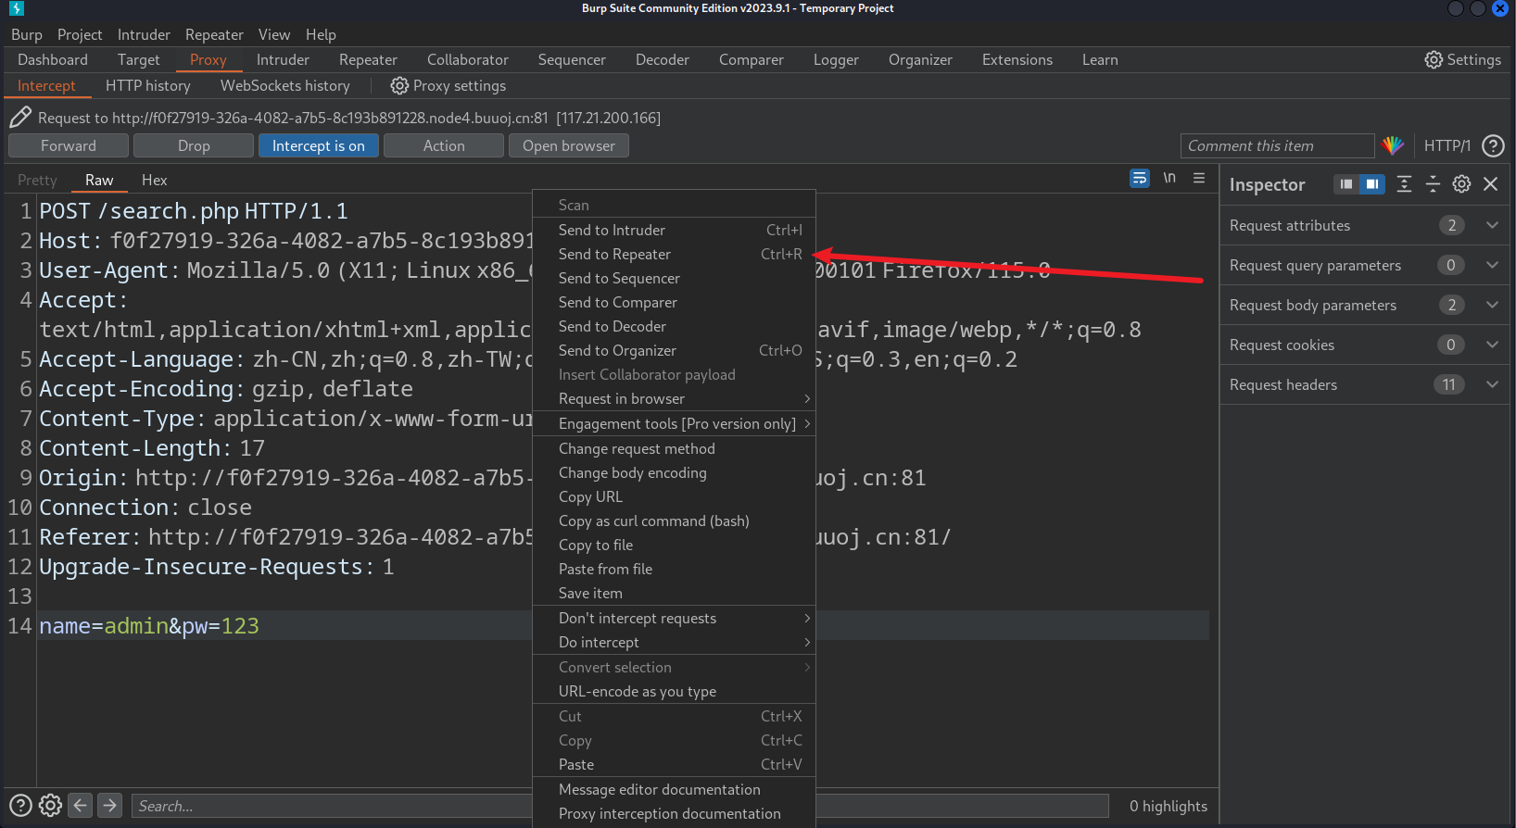Screen dimensions: 1516x828
Task: Click the Action button
Action: click(444, 145)
